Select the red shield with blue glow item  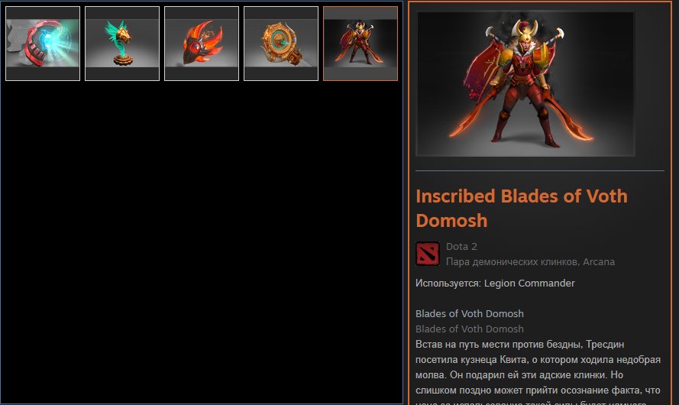coord(43,44)
